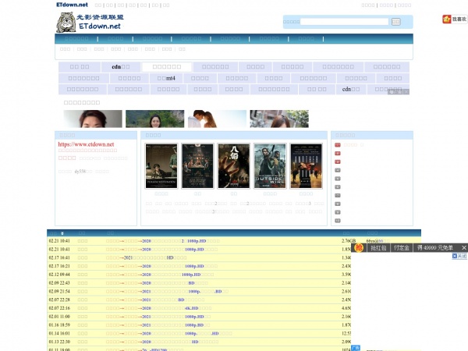468x351 pixels.
Task: Open the Persischstunden movie poster
Action: (161, 166)
